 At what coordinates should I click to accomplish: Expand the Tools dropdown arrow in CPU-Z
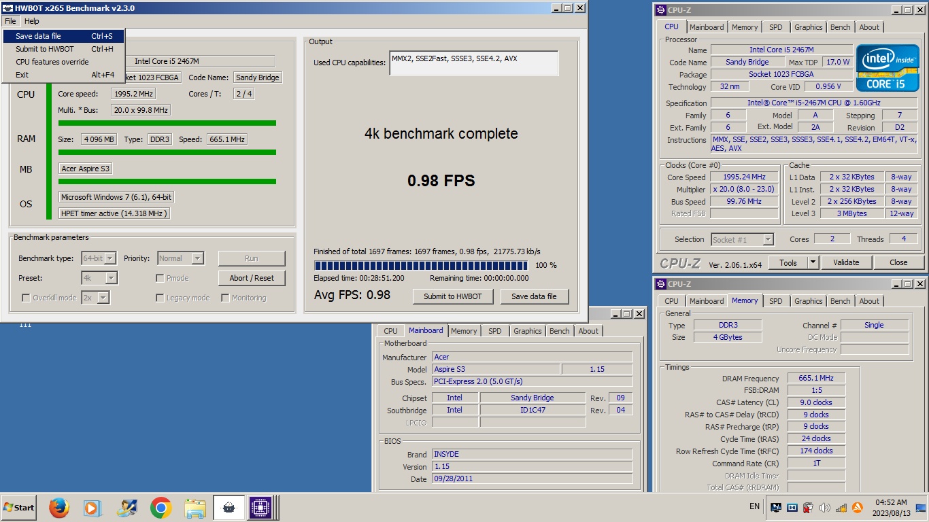pyautogui.click(x=813, y=262)
